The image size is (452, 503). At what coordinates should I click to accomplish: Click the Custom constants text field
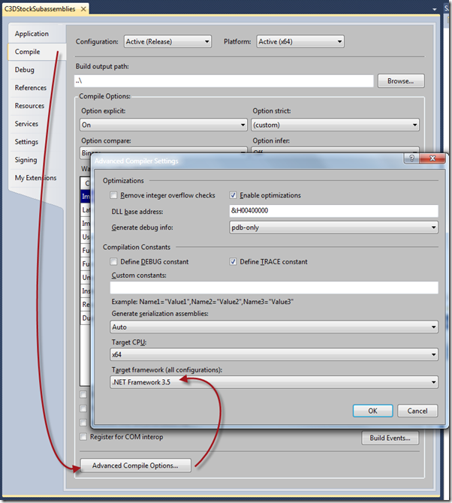click(274, 288)
